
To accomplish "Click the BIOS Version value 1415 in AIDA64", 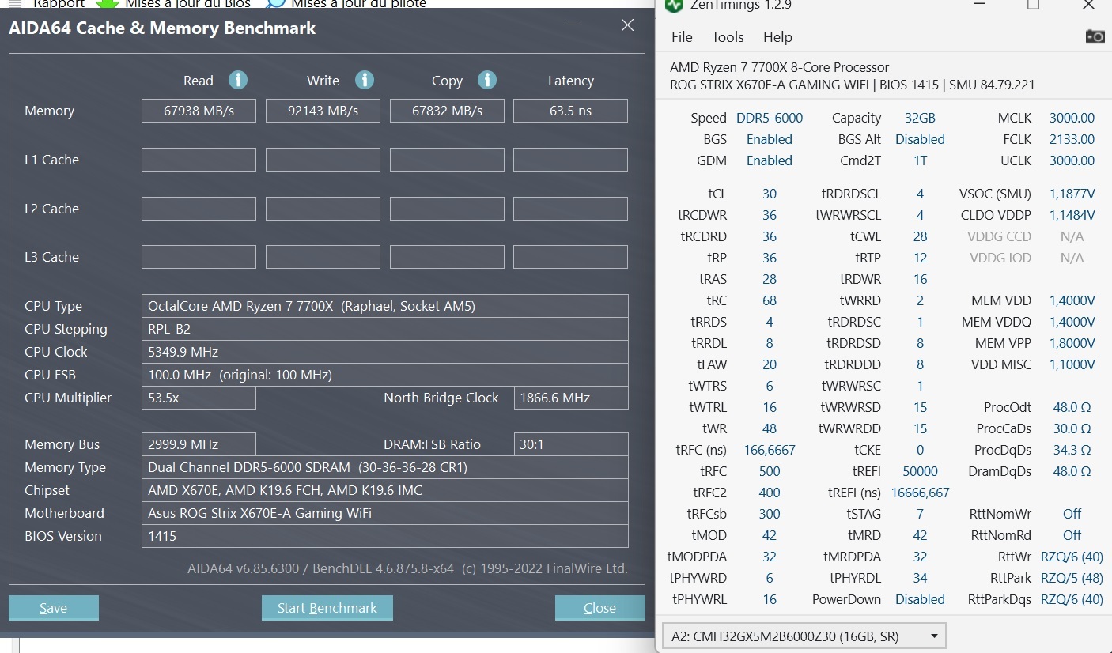I will (x=384, y=536).
